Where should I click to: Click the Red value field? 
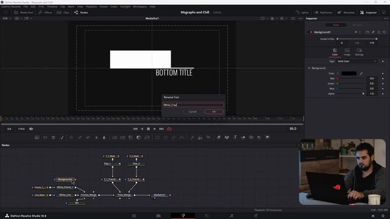tap(372, 78)
